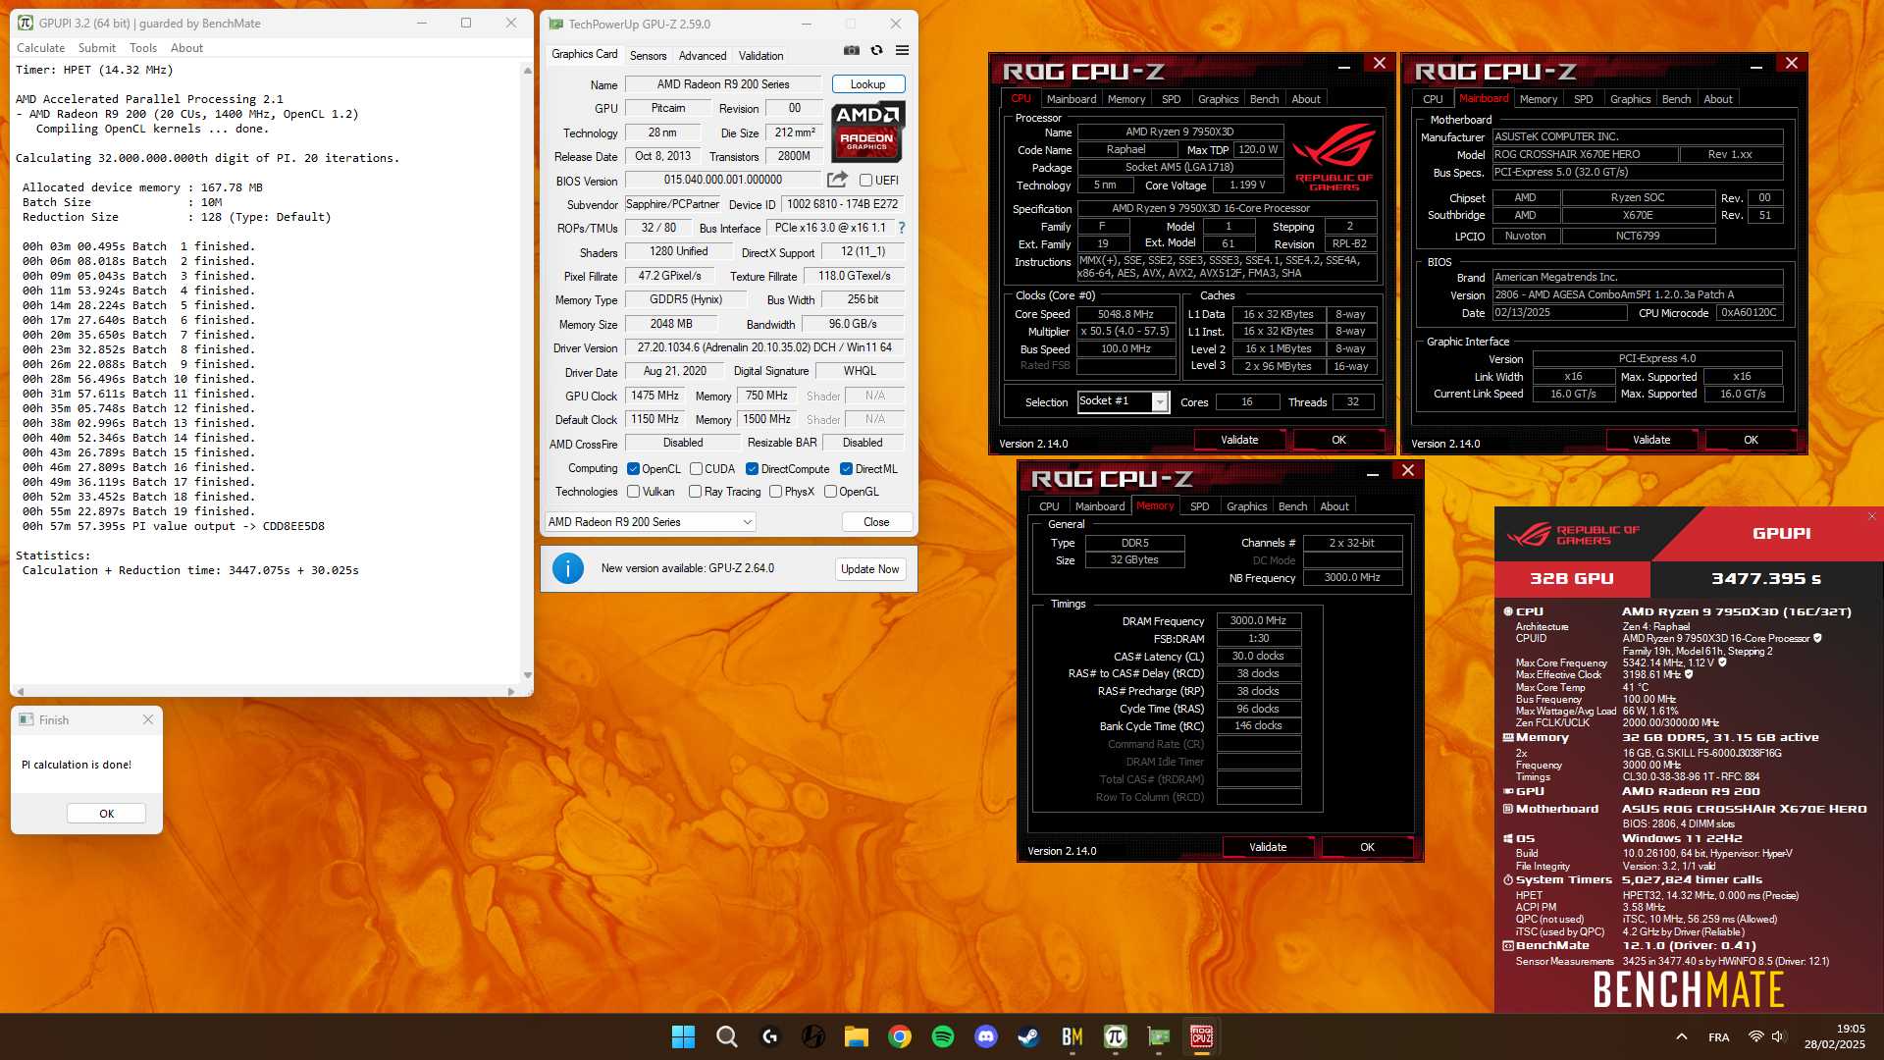Click Update Now for GPU-Z 2.64.0
1884x1060 pixels.
click(869, 569)
